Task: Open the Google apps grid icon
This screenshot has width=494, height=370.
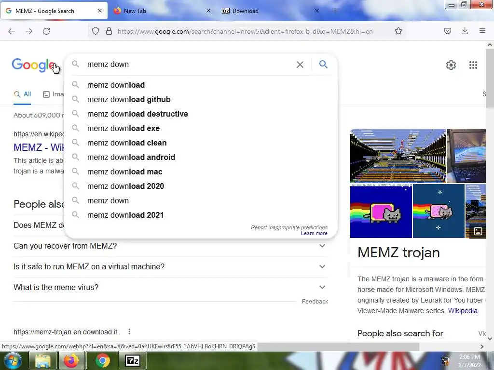Action: point(473,65)
